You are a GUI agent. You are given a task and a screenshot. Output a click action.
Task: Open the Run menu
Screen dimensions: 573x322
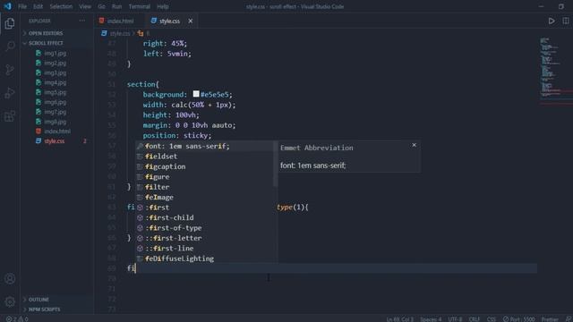click(116, 6)
